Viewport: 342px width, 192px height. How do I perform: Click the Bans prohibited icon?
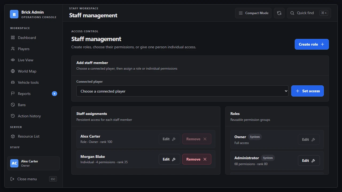coord(13,105)
